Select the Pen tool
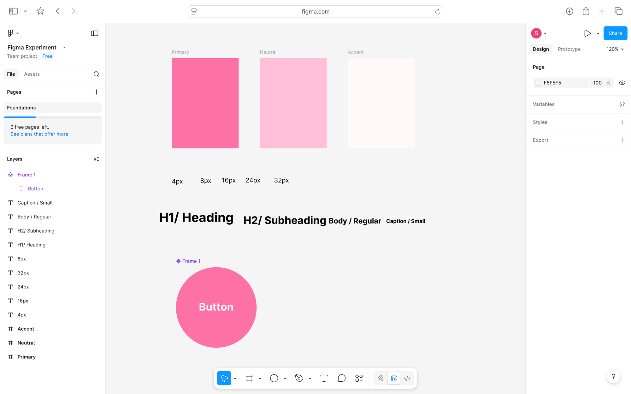This screenshot has width=631, height=394. [299, 378]
